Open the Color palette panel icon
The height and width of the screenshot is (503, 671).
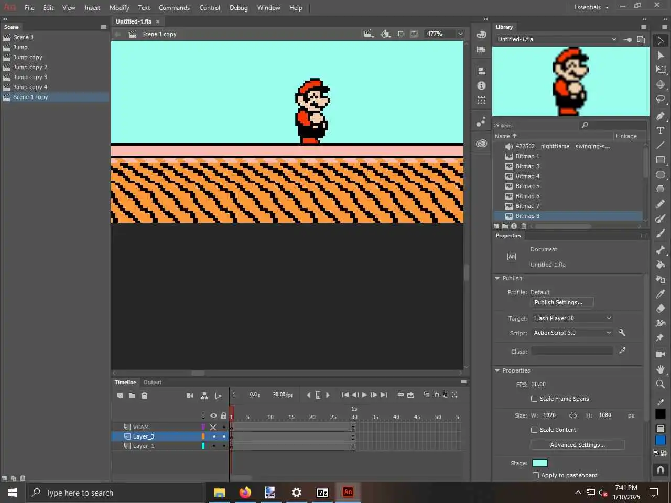coord(481,35)
